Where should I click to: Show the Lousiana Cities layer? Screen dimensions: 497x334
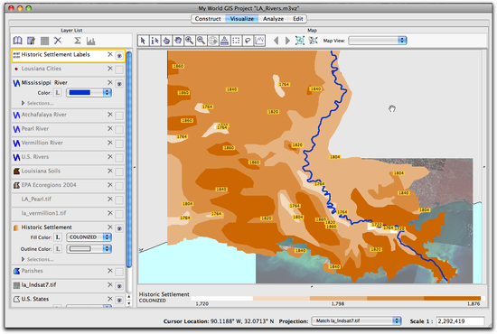119,70
